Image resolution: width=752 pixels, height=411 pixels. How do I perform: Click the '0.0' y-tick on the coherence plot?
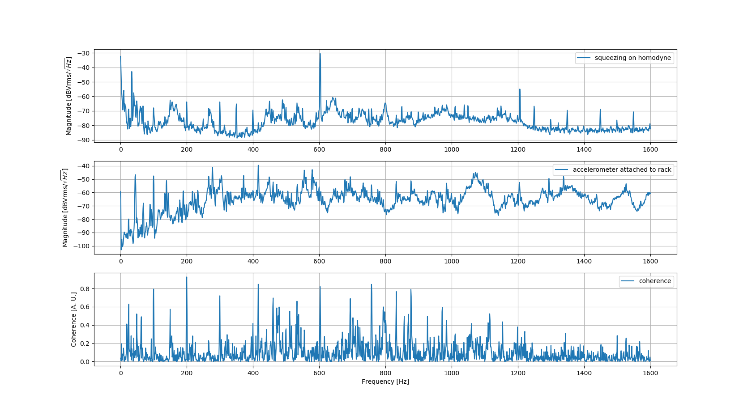(x=85, y=362)
